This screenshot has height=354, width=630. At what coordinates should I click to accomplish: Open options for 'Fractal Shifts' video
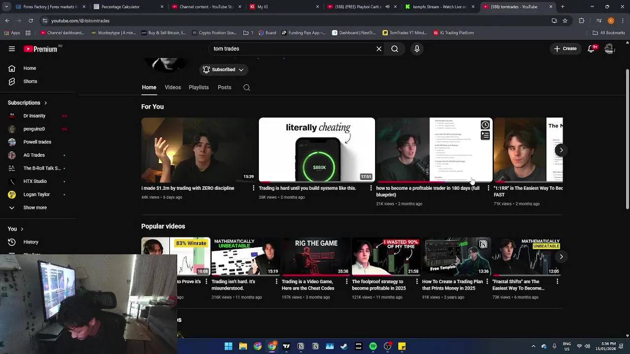pos(557,282)
